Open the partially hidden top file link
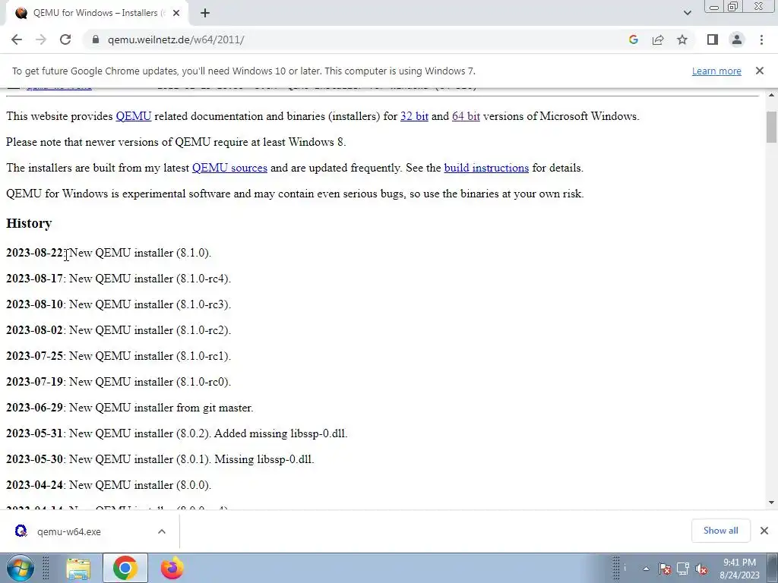The height and width of the screenshot is (583, 778). pyautogui.click(x=59, y=88)
